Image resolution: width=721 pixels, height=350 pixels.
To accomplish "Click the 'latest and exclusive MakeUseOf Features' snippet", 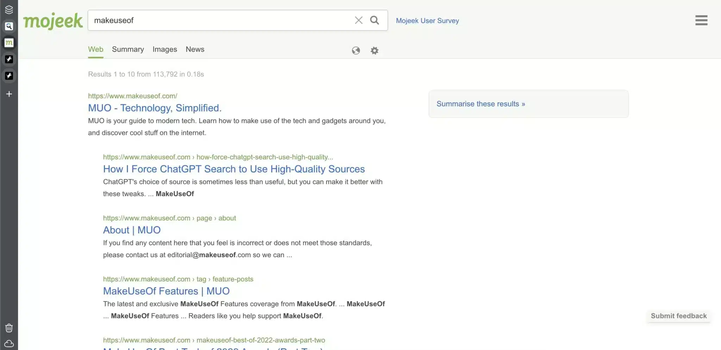I will point(244,310).
